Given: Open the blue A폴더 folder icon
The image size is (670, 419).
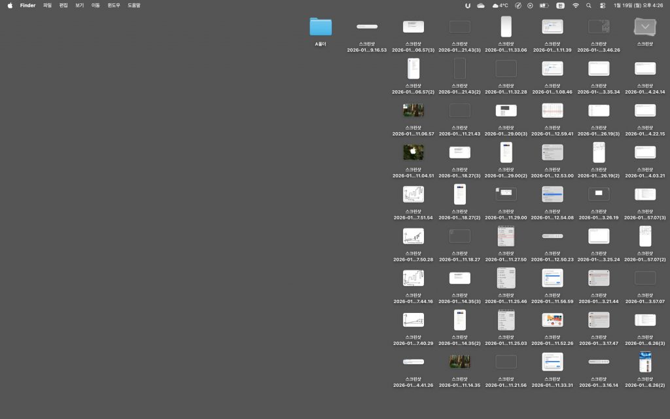Looking at the screenshot, I should coord(321,26).
